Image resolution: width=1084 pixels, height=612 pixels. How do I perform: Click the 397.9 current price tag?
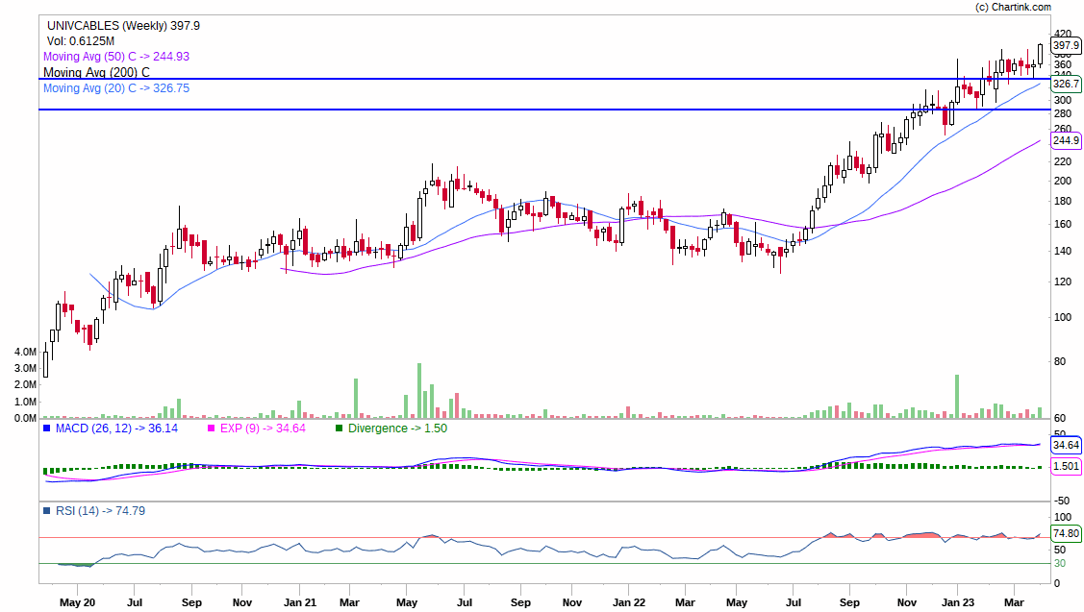point(1066,45)
